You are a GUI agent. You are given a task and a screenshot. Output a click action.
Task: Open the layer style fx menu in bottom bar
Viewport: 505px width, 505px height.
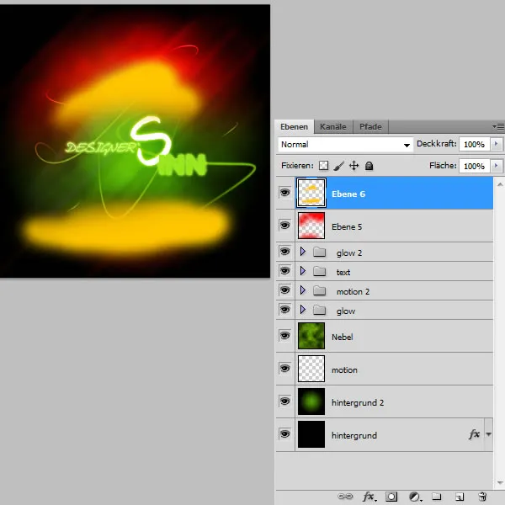369,497
